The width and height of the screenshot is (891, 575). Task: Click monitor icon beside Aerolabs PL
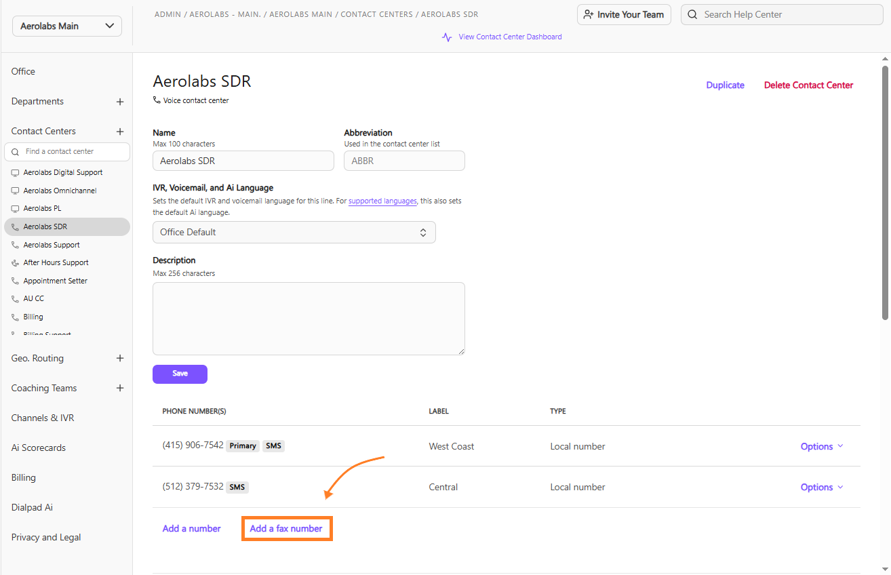(x=16, y=209)
